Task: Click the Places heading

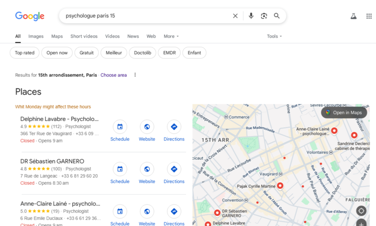Action: pos(28,92)
